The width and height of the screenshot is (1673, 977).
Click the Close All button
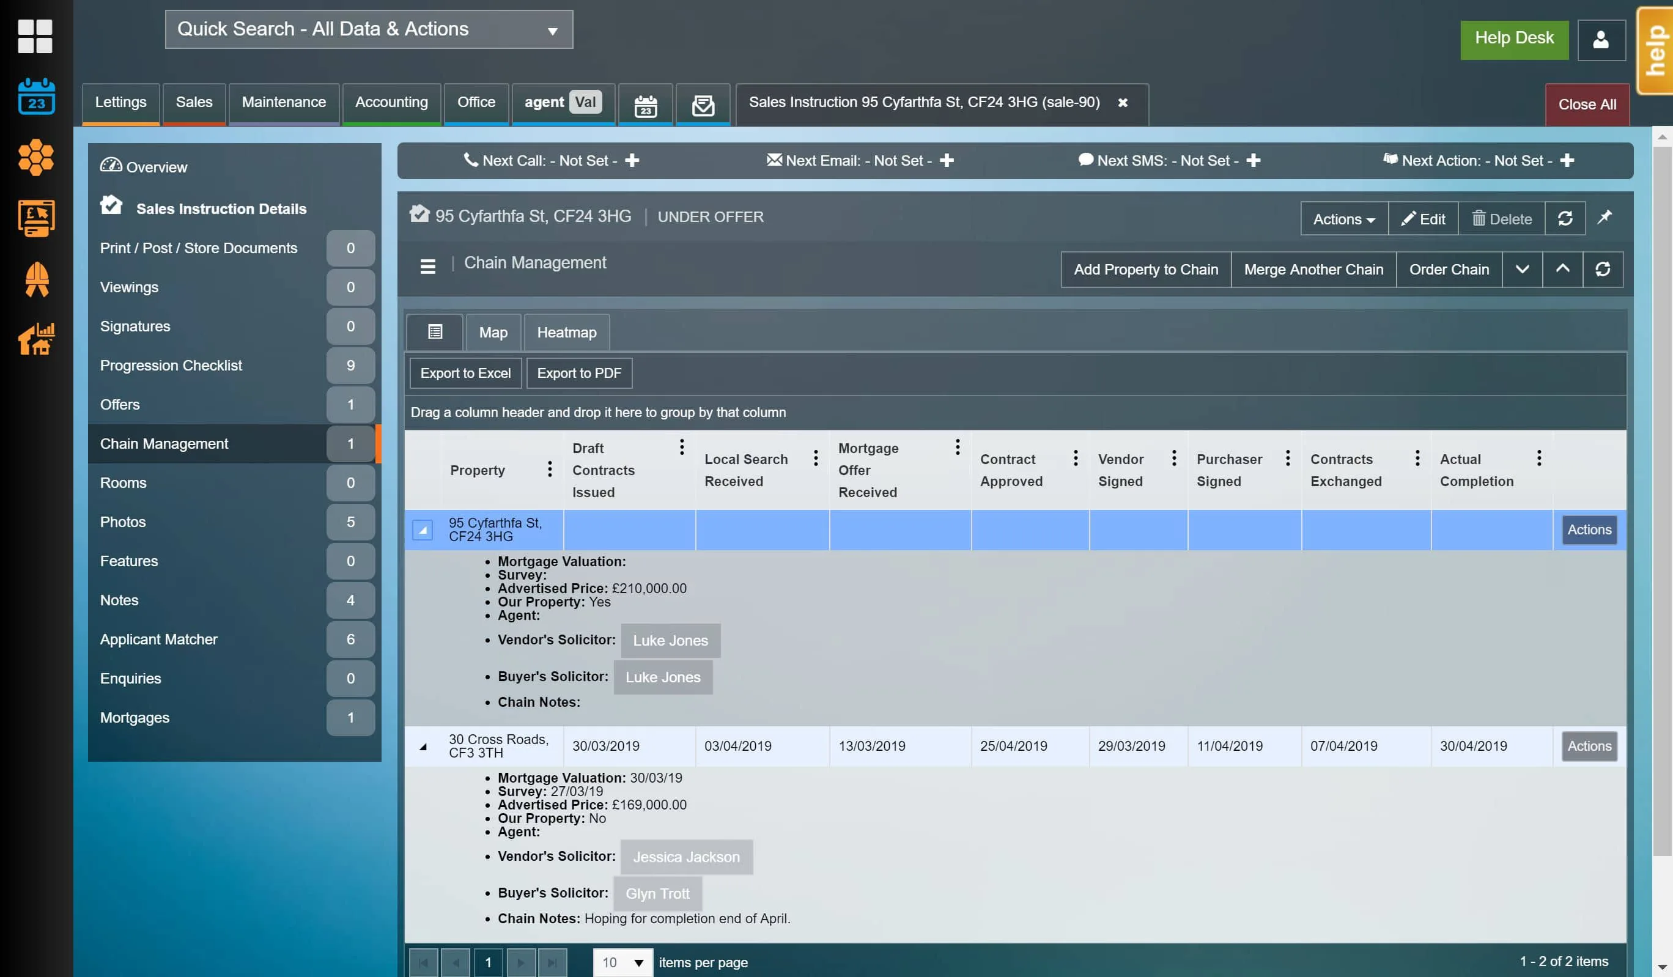click(x=1587, y=104)
